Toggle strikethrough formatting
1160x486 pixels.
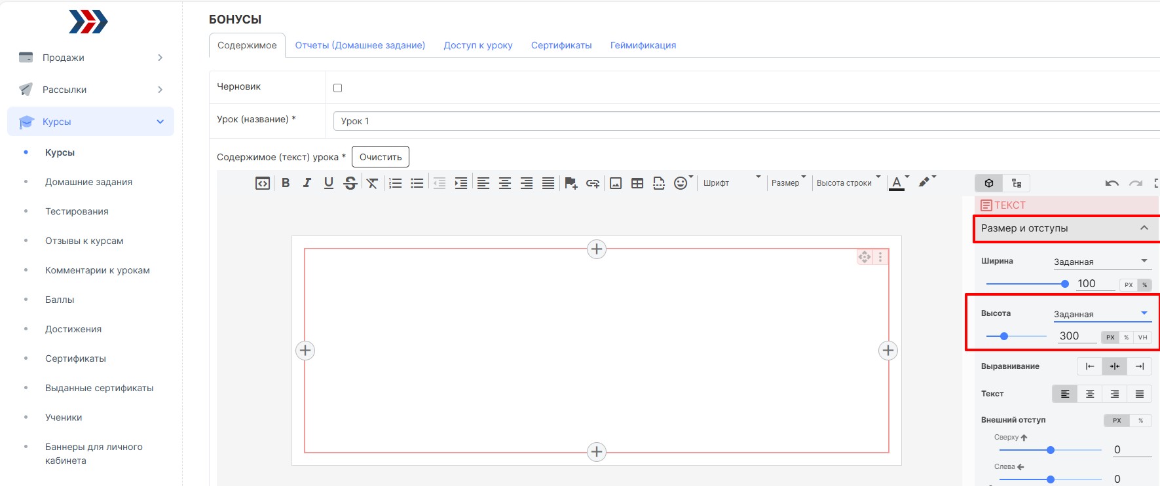coord(350,183)
